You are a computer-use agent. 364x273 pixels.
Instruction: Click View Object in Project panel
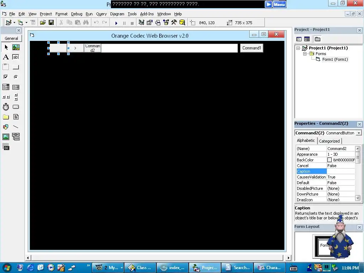pyautogui.click(x=307, y=39)
